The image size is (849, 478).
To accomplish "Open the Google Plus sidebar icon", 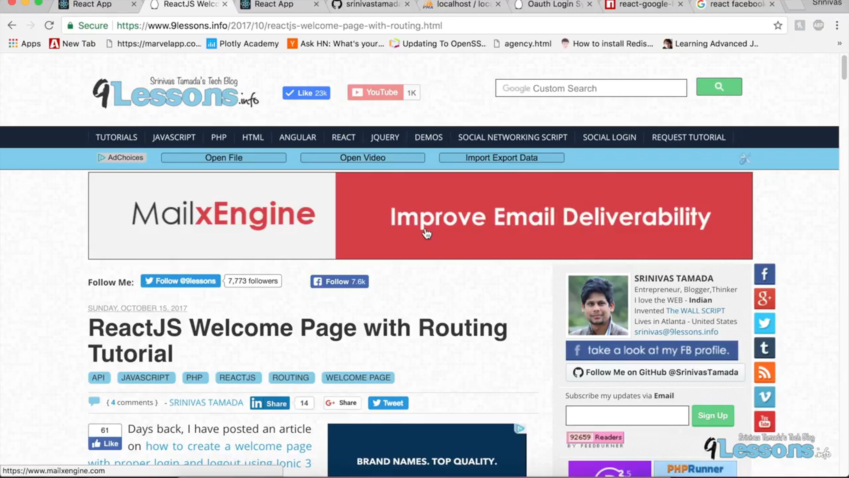I will pos(764,298).
